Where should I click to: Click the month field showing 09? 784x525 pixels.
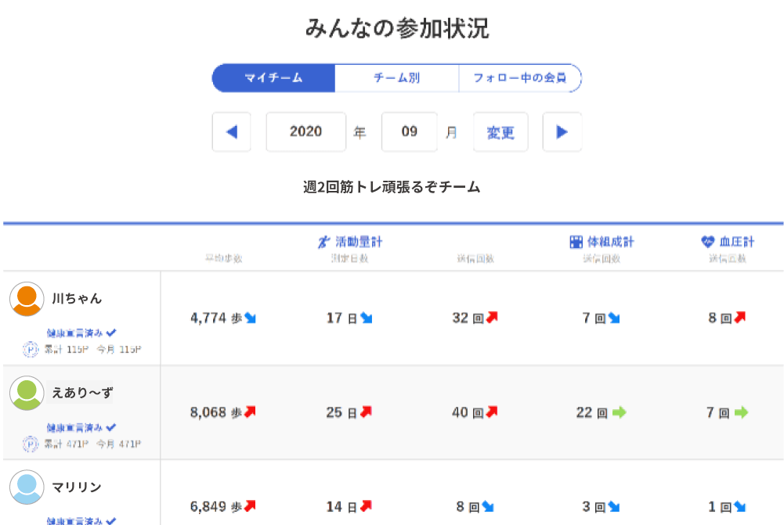coord(410,132)
